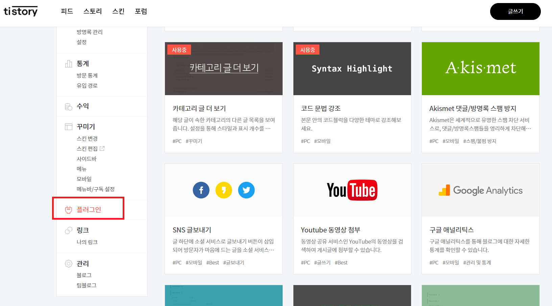Open 메뉴 settings in sidebar
This screenshot has height=306, width=552.
coord(82,169)
